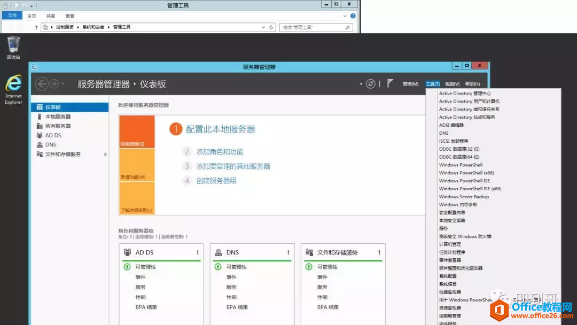Click the DNS role tile icon
577x325 pixels.
click(218, 252)
